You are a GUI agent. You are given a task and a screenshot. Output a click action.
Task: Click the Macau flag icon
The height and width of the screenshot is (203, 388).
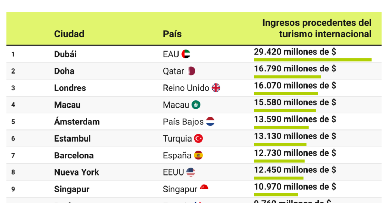(196, 105)
